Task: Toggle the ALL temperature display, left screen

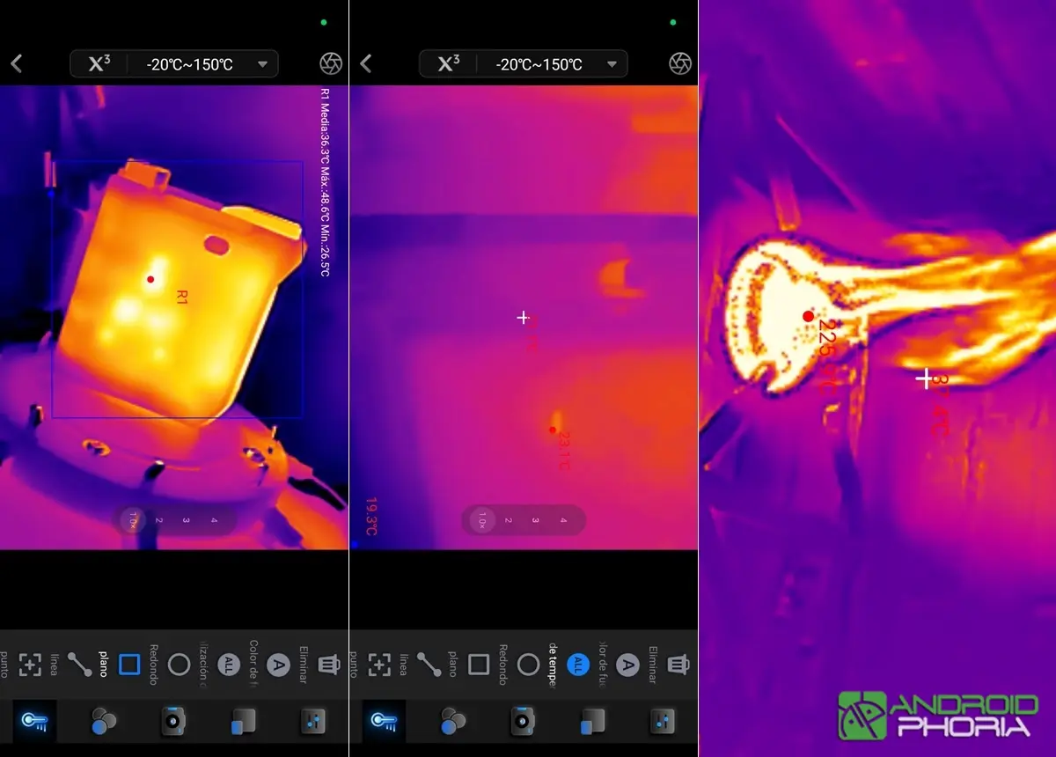Action: pos(229,665)
